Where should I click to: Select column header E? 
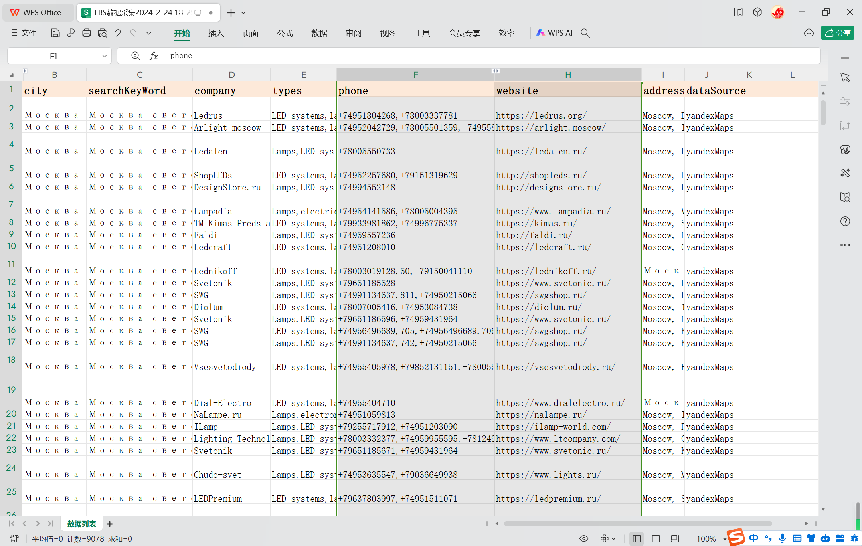(x=304, y=75)
